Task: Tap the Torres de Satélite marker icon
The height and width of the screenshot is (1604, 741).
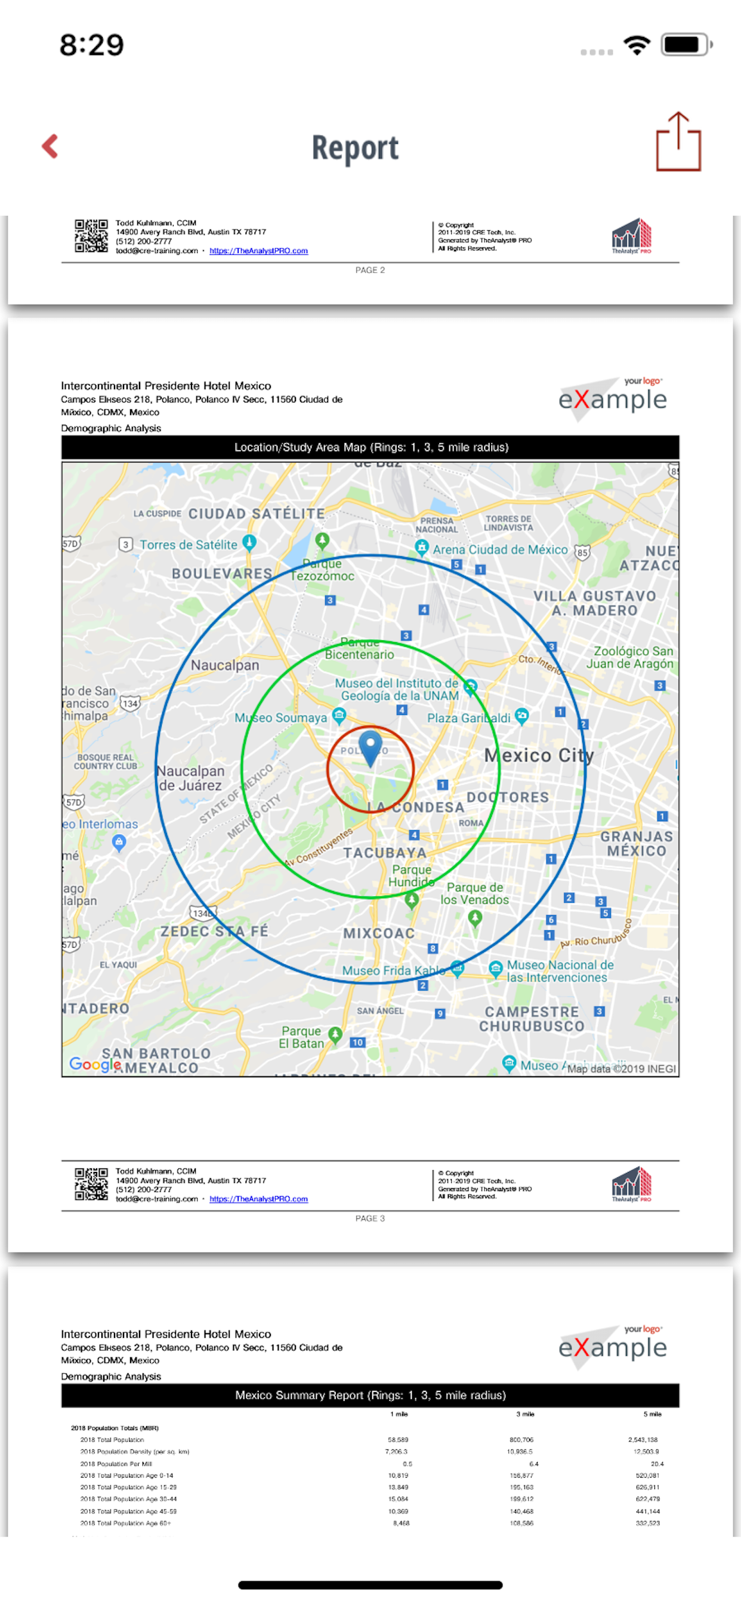Action: (x=249, y=543)
